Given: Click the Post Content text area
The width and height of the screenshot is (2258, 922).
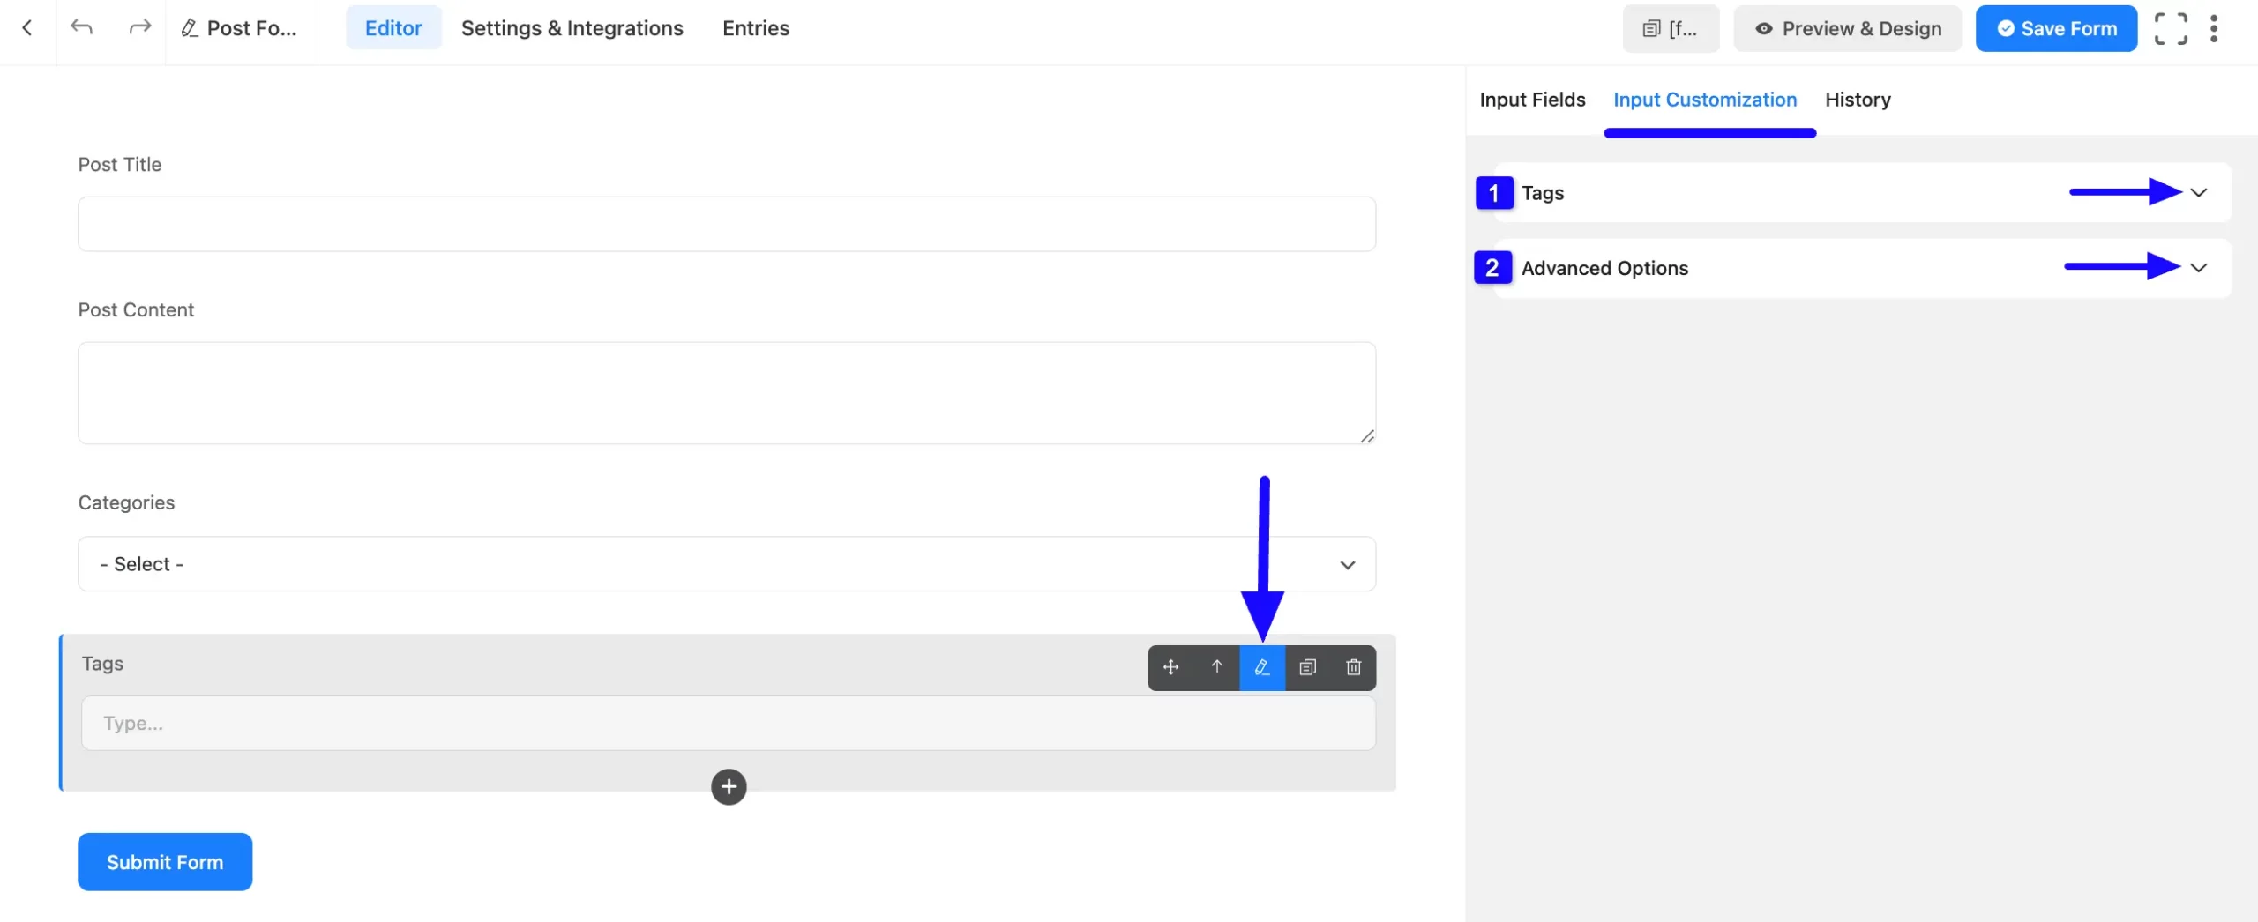Looking at the screenshot, I should (x=727, y=393).
